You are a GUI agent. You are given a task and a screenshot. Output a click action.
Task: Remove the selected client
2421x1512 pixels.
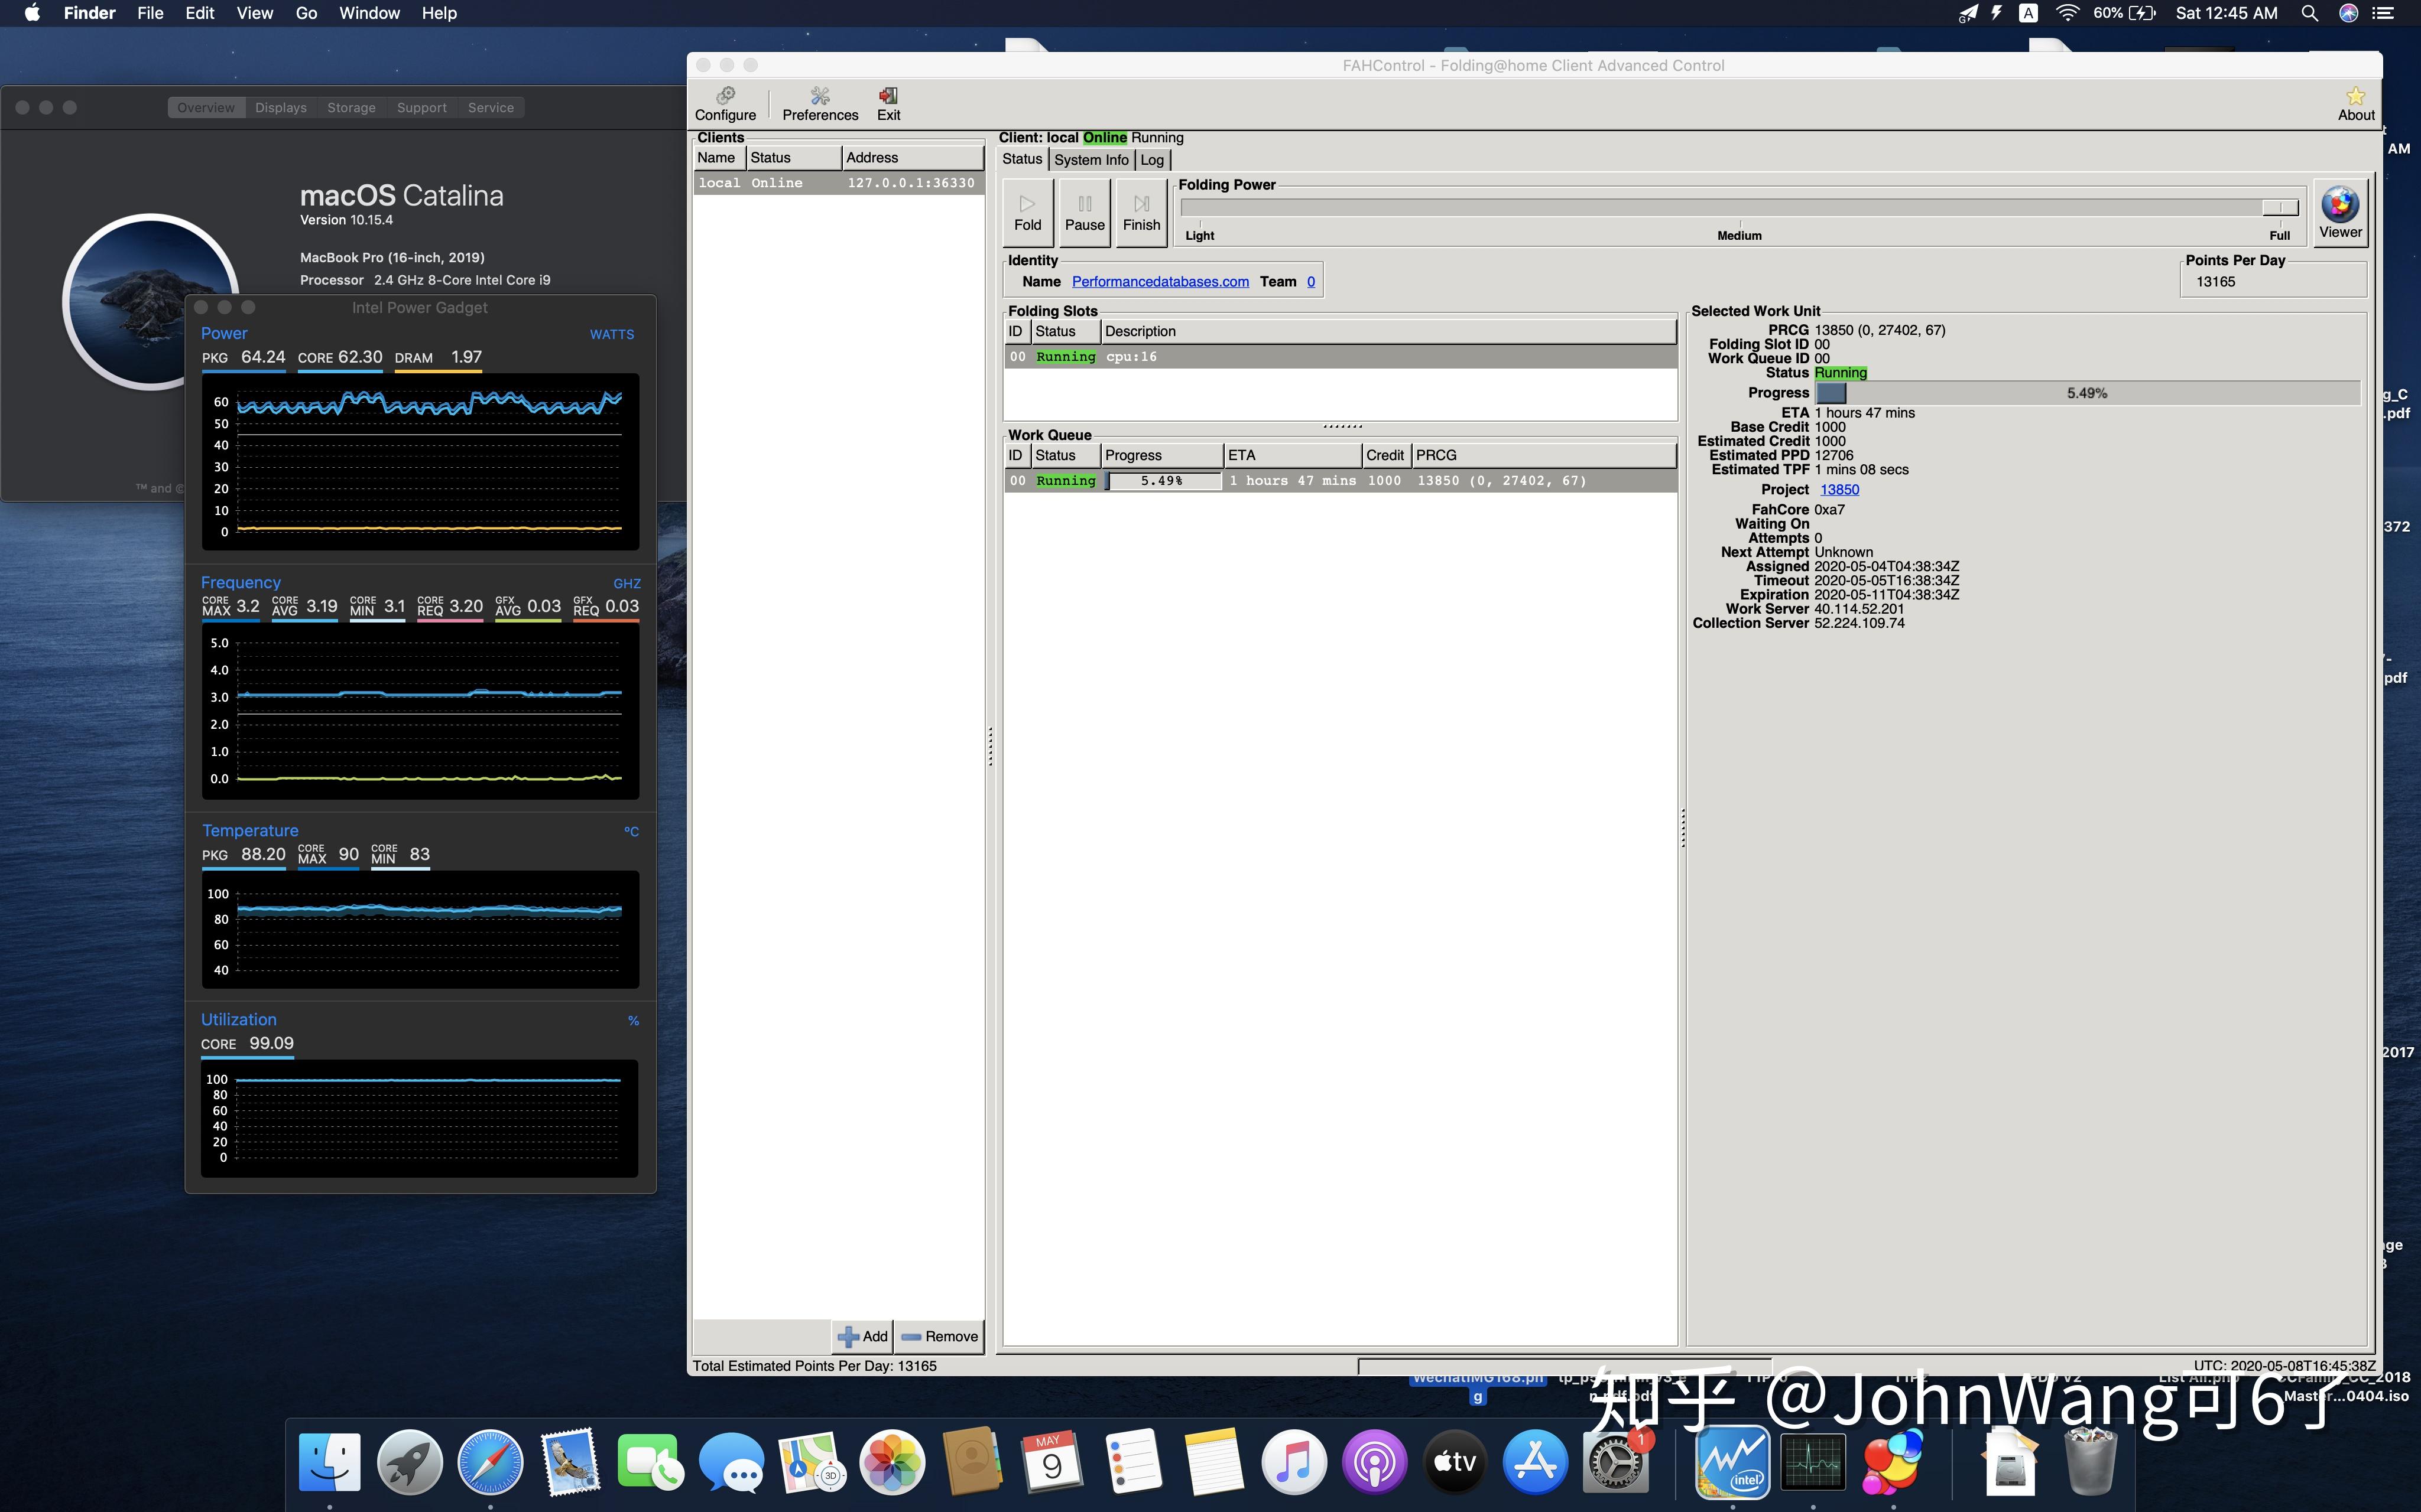pos(939,1336)
